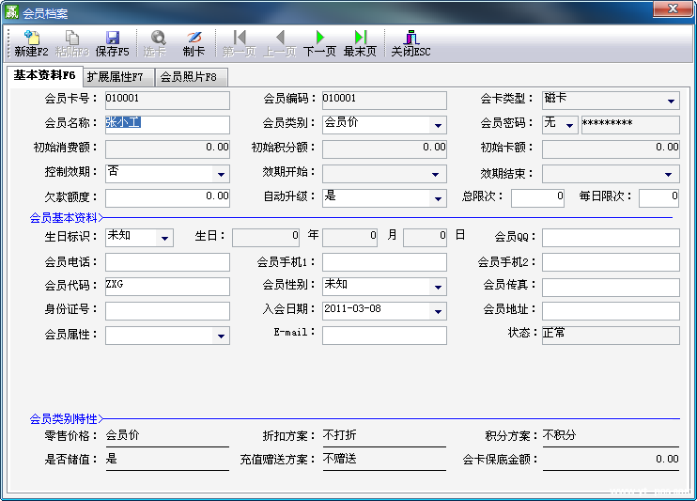Expand the 会员性别 dropdown
This screenshot has height=501, width=697.
439,287
